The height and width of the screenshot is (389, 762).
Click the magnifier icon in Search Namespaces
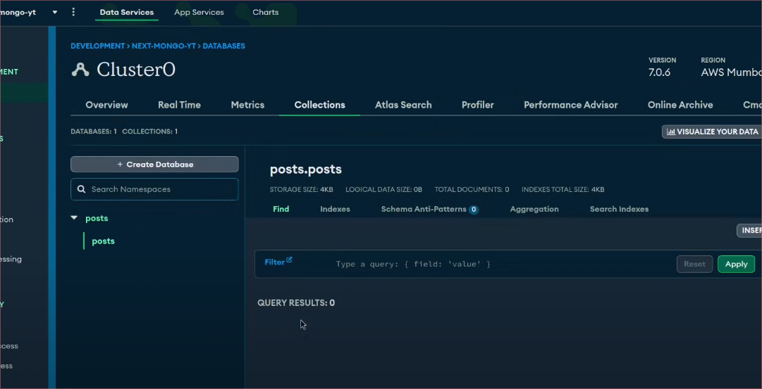(82, 189)
